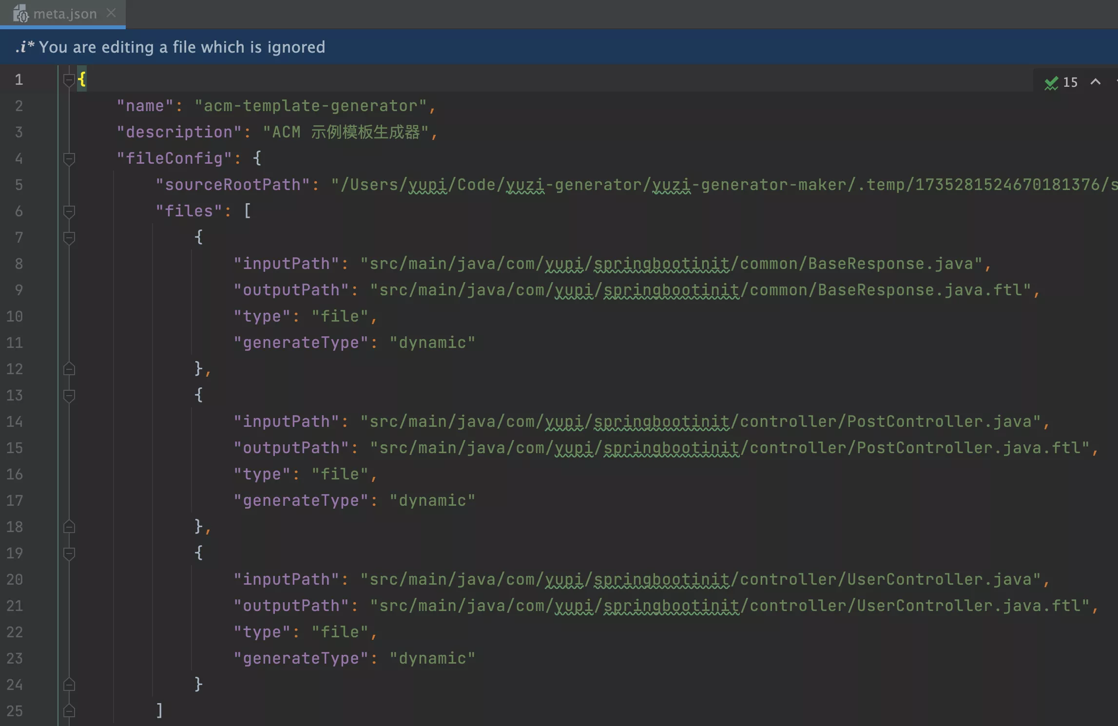
Task: Click UserController.java.ftl outputPath value on line 21
Action: pos(730,606)
